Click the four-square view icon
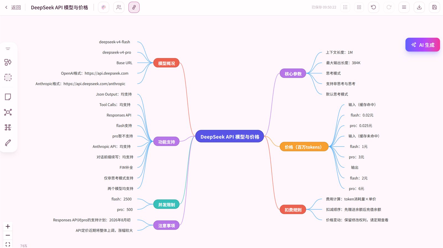Image resolution: width=443 pixels, height=248 pixels. pyautogui.click(x=359, y=7)
